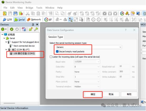This screenshot has width=146, height=111.
Task: Collapse the Serial tree node
Action: coord(4,38)
